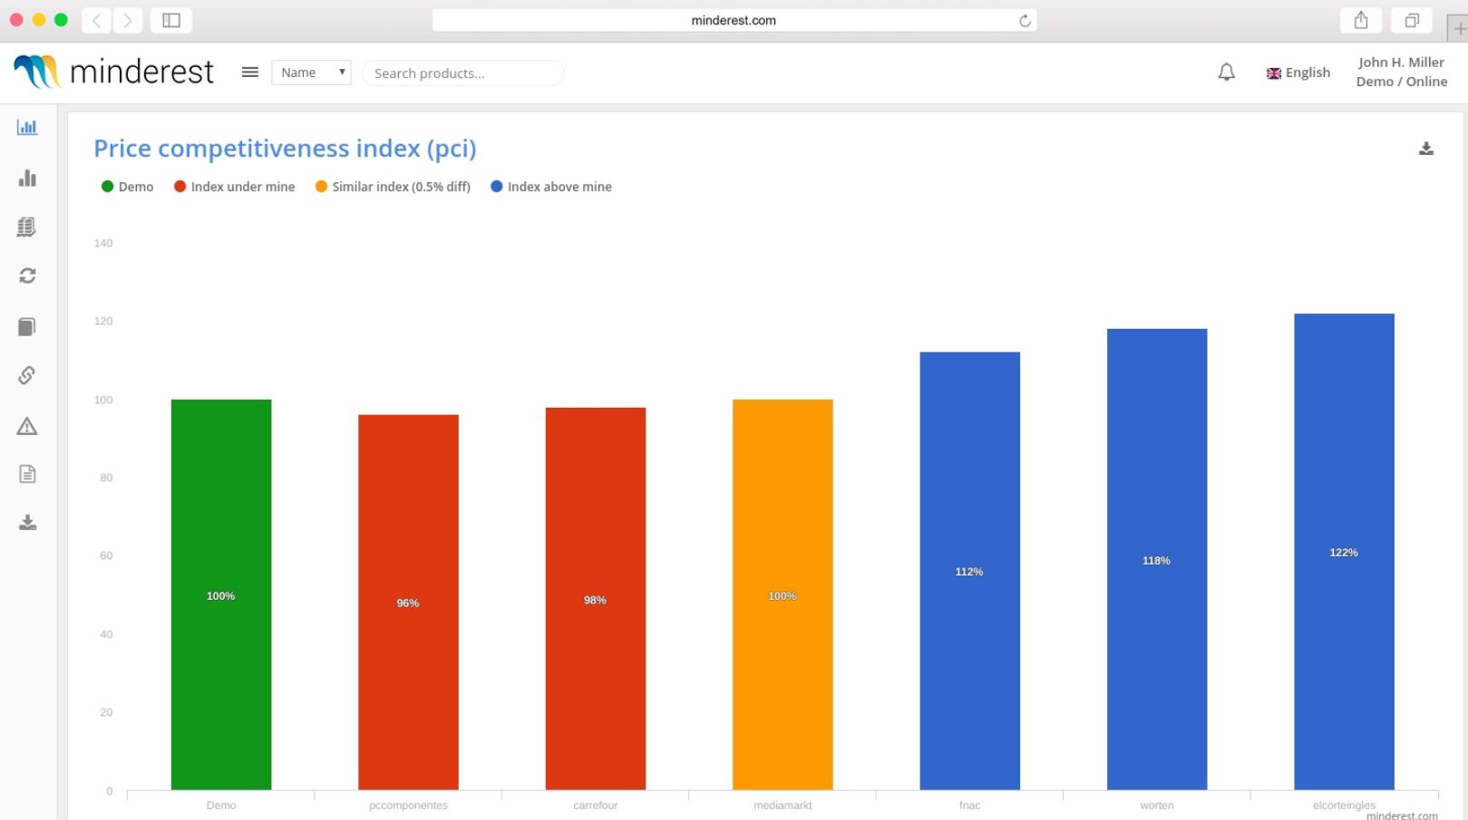Click the minderest.com address bar
The image size is (1468, 820).
point(734,20)
